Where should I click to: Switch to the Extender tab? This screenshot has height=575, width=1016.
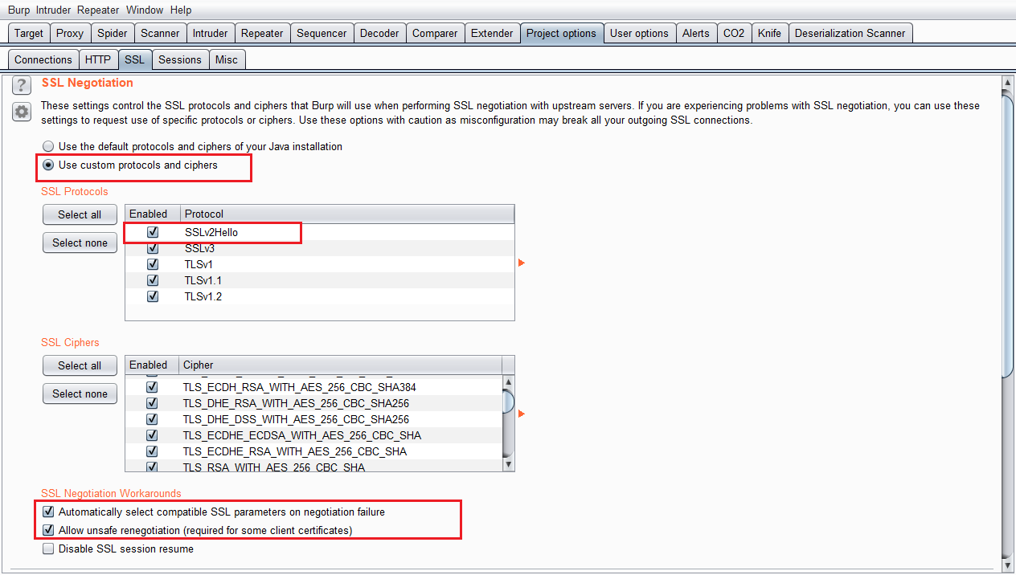coord(492,33)
